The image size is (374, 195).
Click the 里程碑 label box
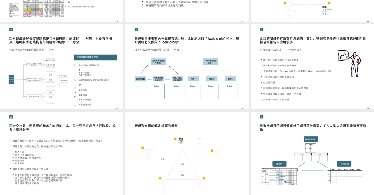tap(279, 164)
